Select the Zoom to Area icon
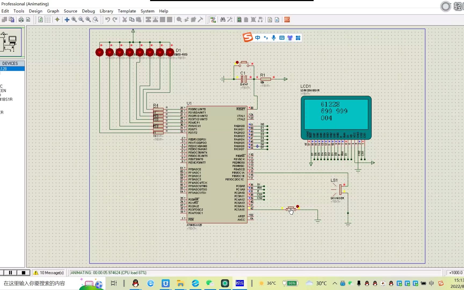The height and width of the screenshot is (290, 464). pos(95,20)
